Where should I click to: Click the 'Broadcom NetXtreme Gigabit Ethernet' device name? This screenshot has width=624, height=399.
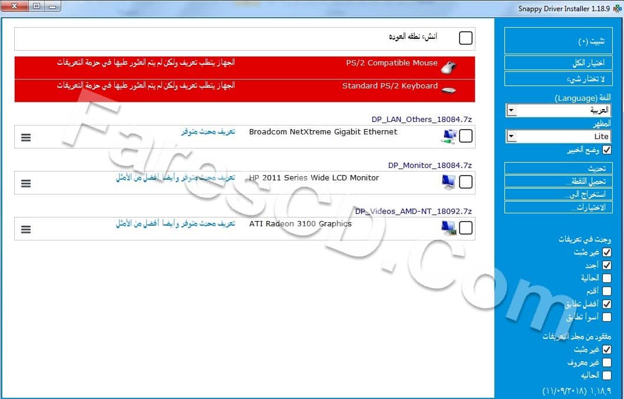pyautogui.click(x=323, y=132)
